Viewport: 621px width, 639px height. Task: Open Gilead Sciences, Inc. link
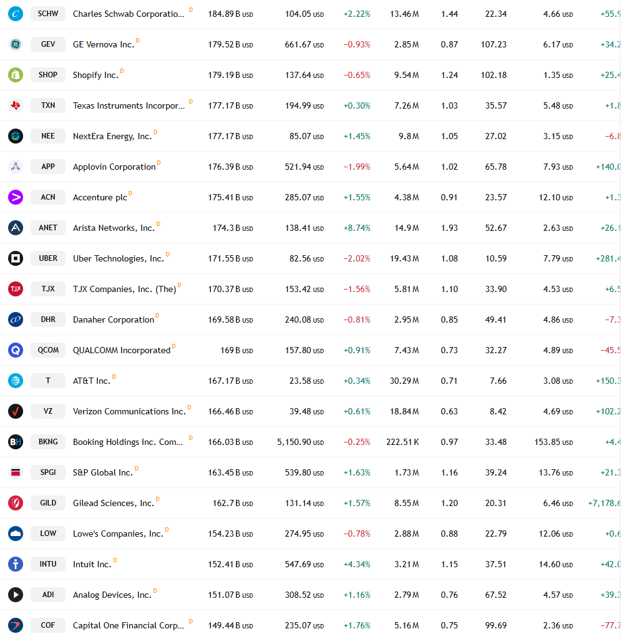114,503
